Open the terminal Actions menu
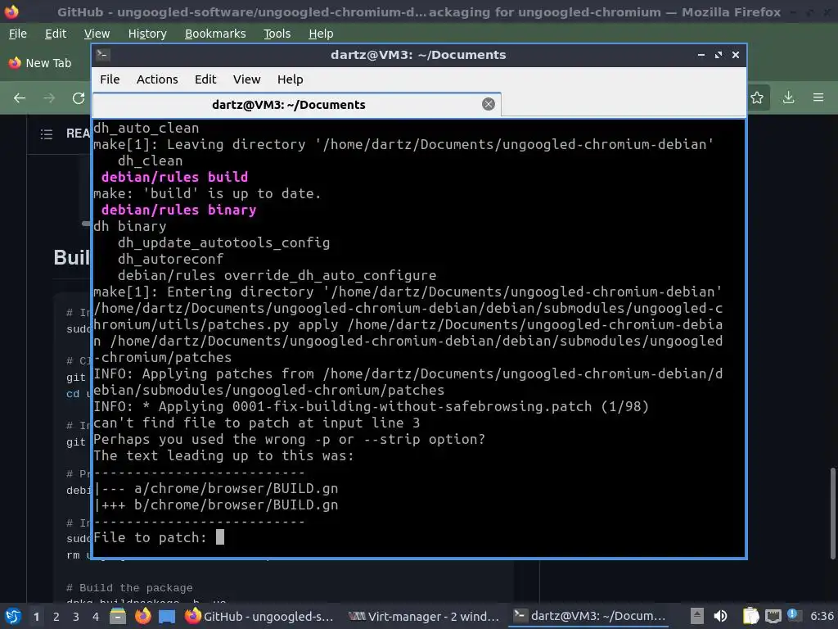This screenshot has width=838, height=629. coord(157,79)
